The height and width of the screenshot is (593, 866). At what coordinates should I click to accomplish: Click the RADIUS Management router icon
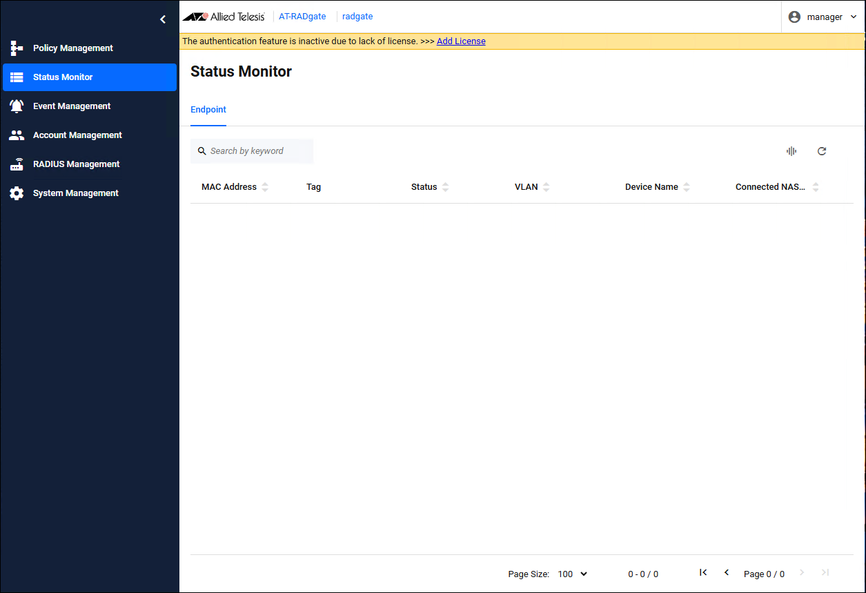(17, 164)
